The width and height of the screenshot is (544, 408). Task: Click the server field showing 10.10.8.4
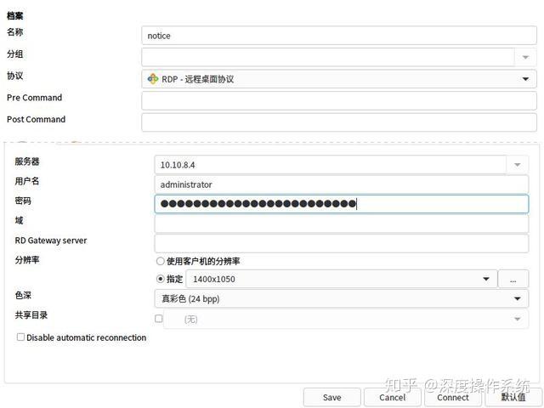coord(331,165)
